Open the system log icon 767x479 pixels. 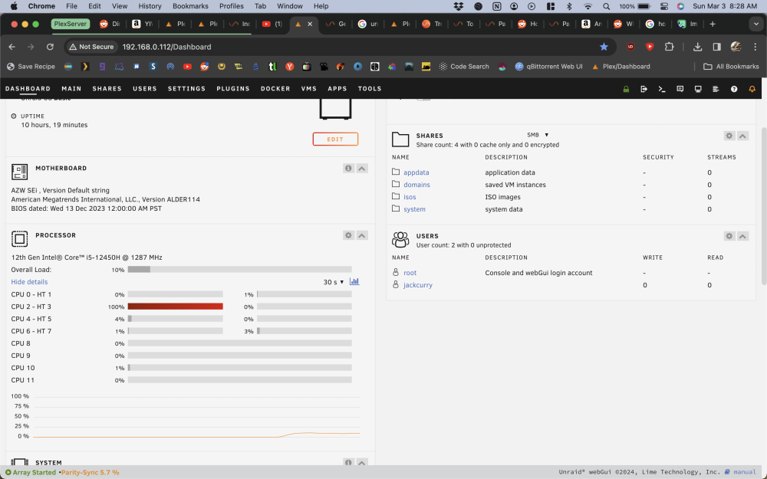point(716,89)
